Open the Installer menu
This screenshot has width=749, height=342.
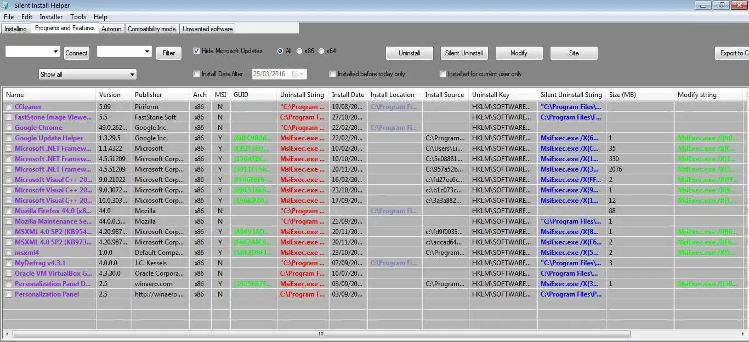(x=51, y=17)
